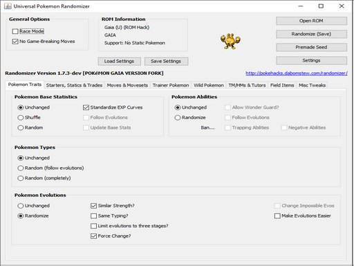The image size is (354, 266).
Task: Click Save Settings button
Action: 166,61
